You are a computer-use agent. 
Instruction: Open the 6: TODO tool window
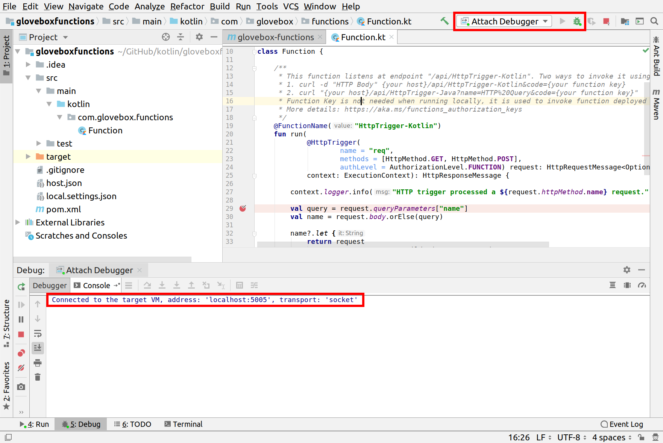[132, 424]
